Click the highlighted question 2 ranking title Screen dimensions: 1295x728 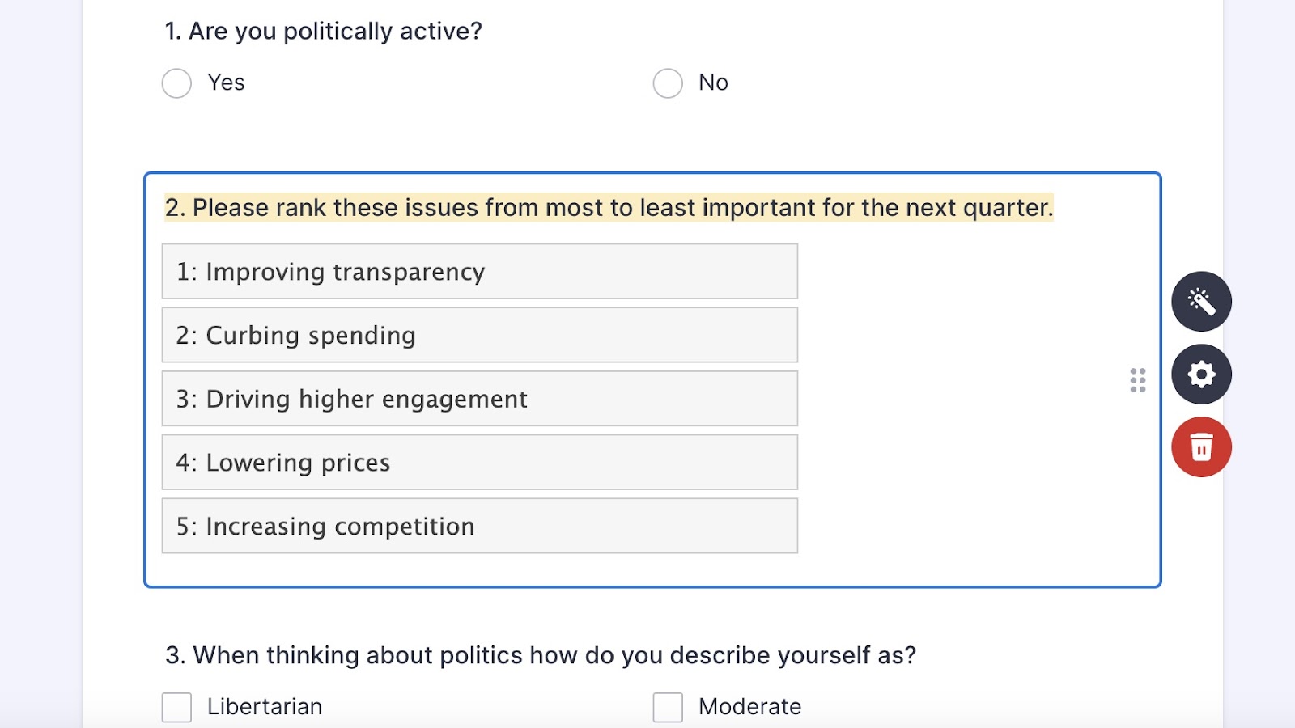609,208
